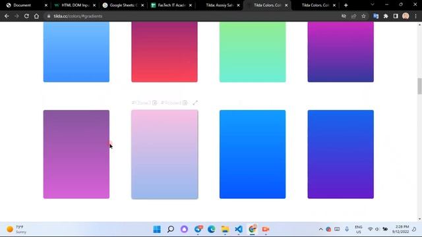Screen dimensions: 422x237
Task: Open Visual Studio Code from taskbar
Action: [x=239, y=229]
